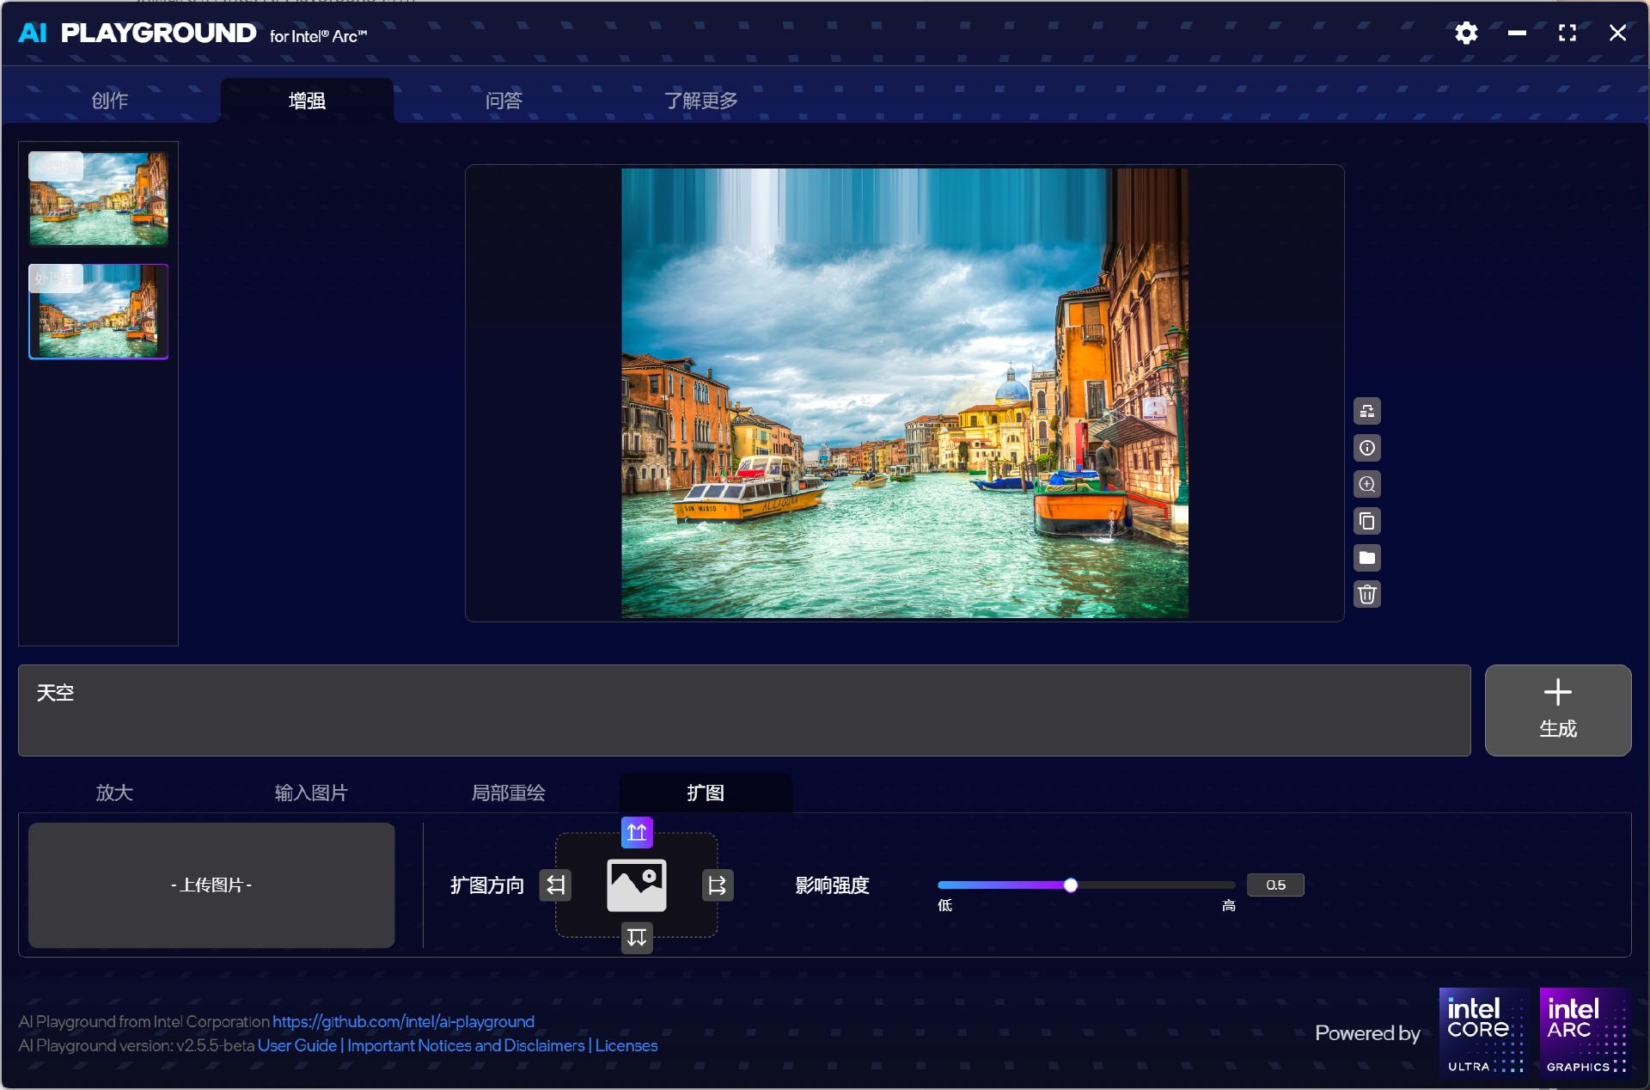Select the 局部重绘 mode tab
This screenshot has width=1650, height=1090.
508,793
